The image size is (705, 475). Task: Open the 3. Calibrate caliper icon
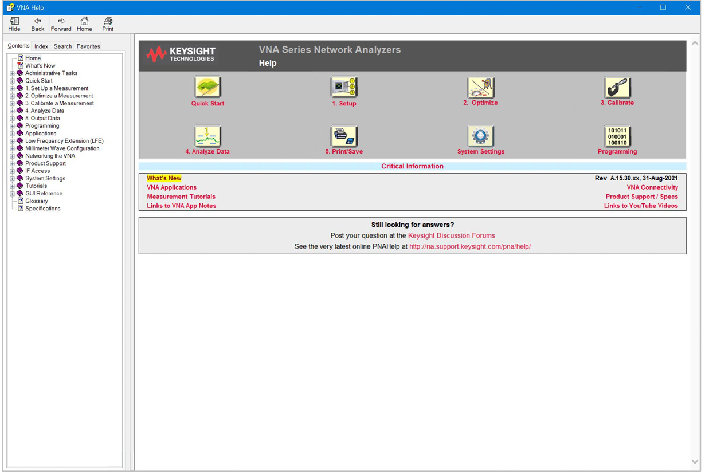(x=617, y=88)
